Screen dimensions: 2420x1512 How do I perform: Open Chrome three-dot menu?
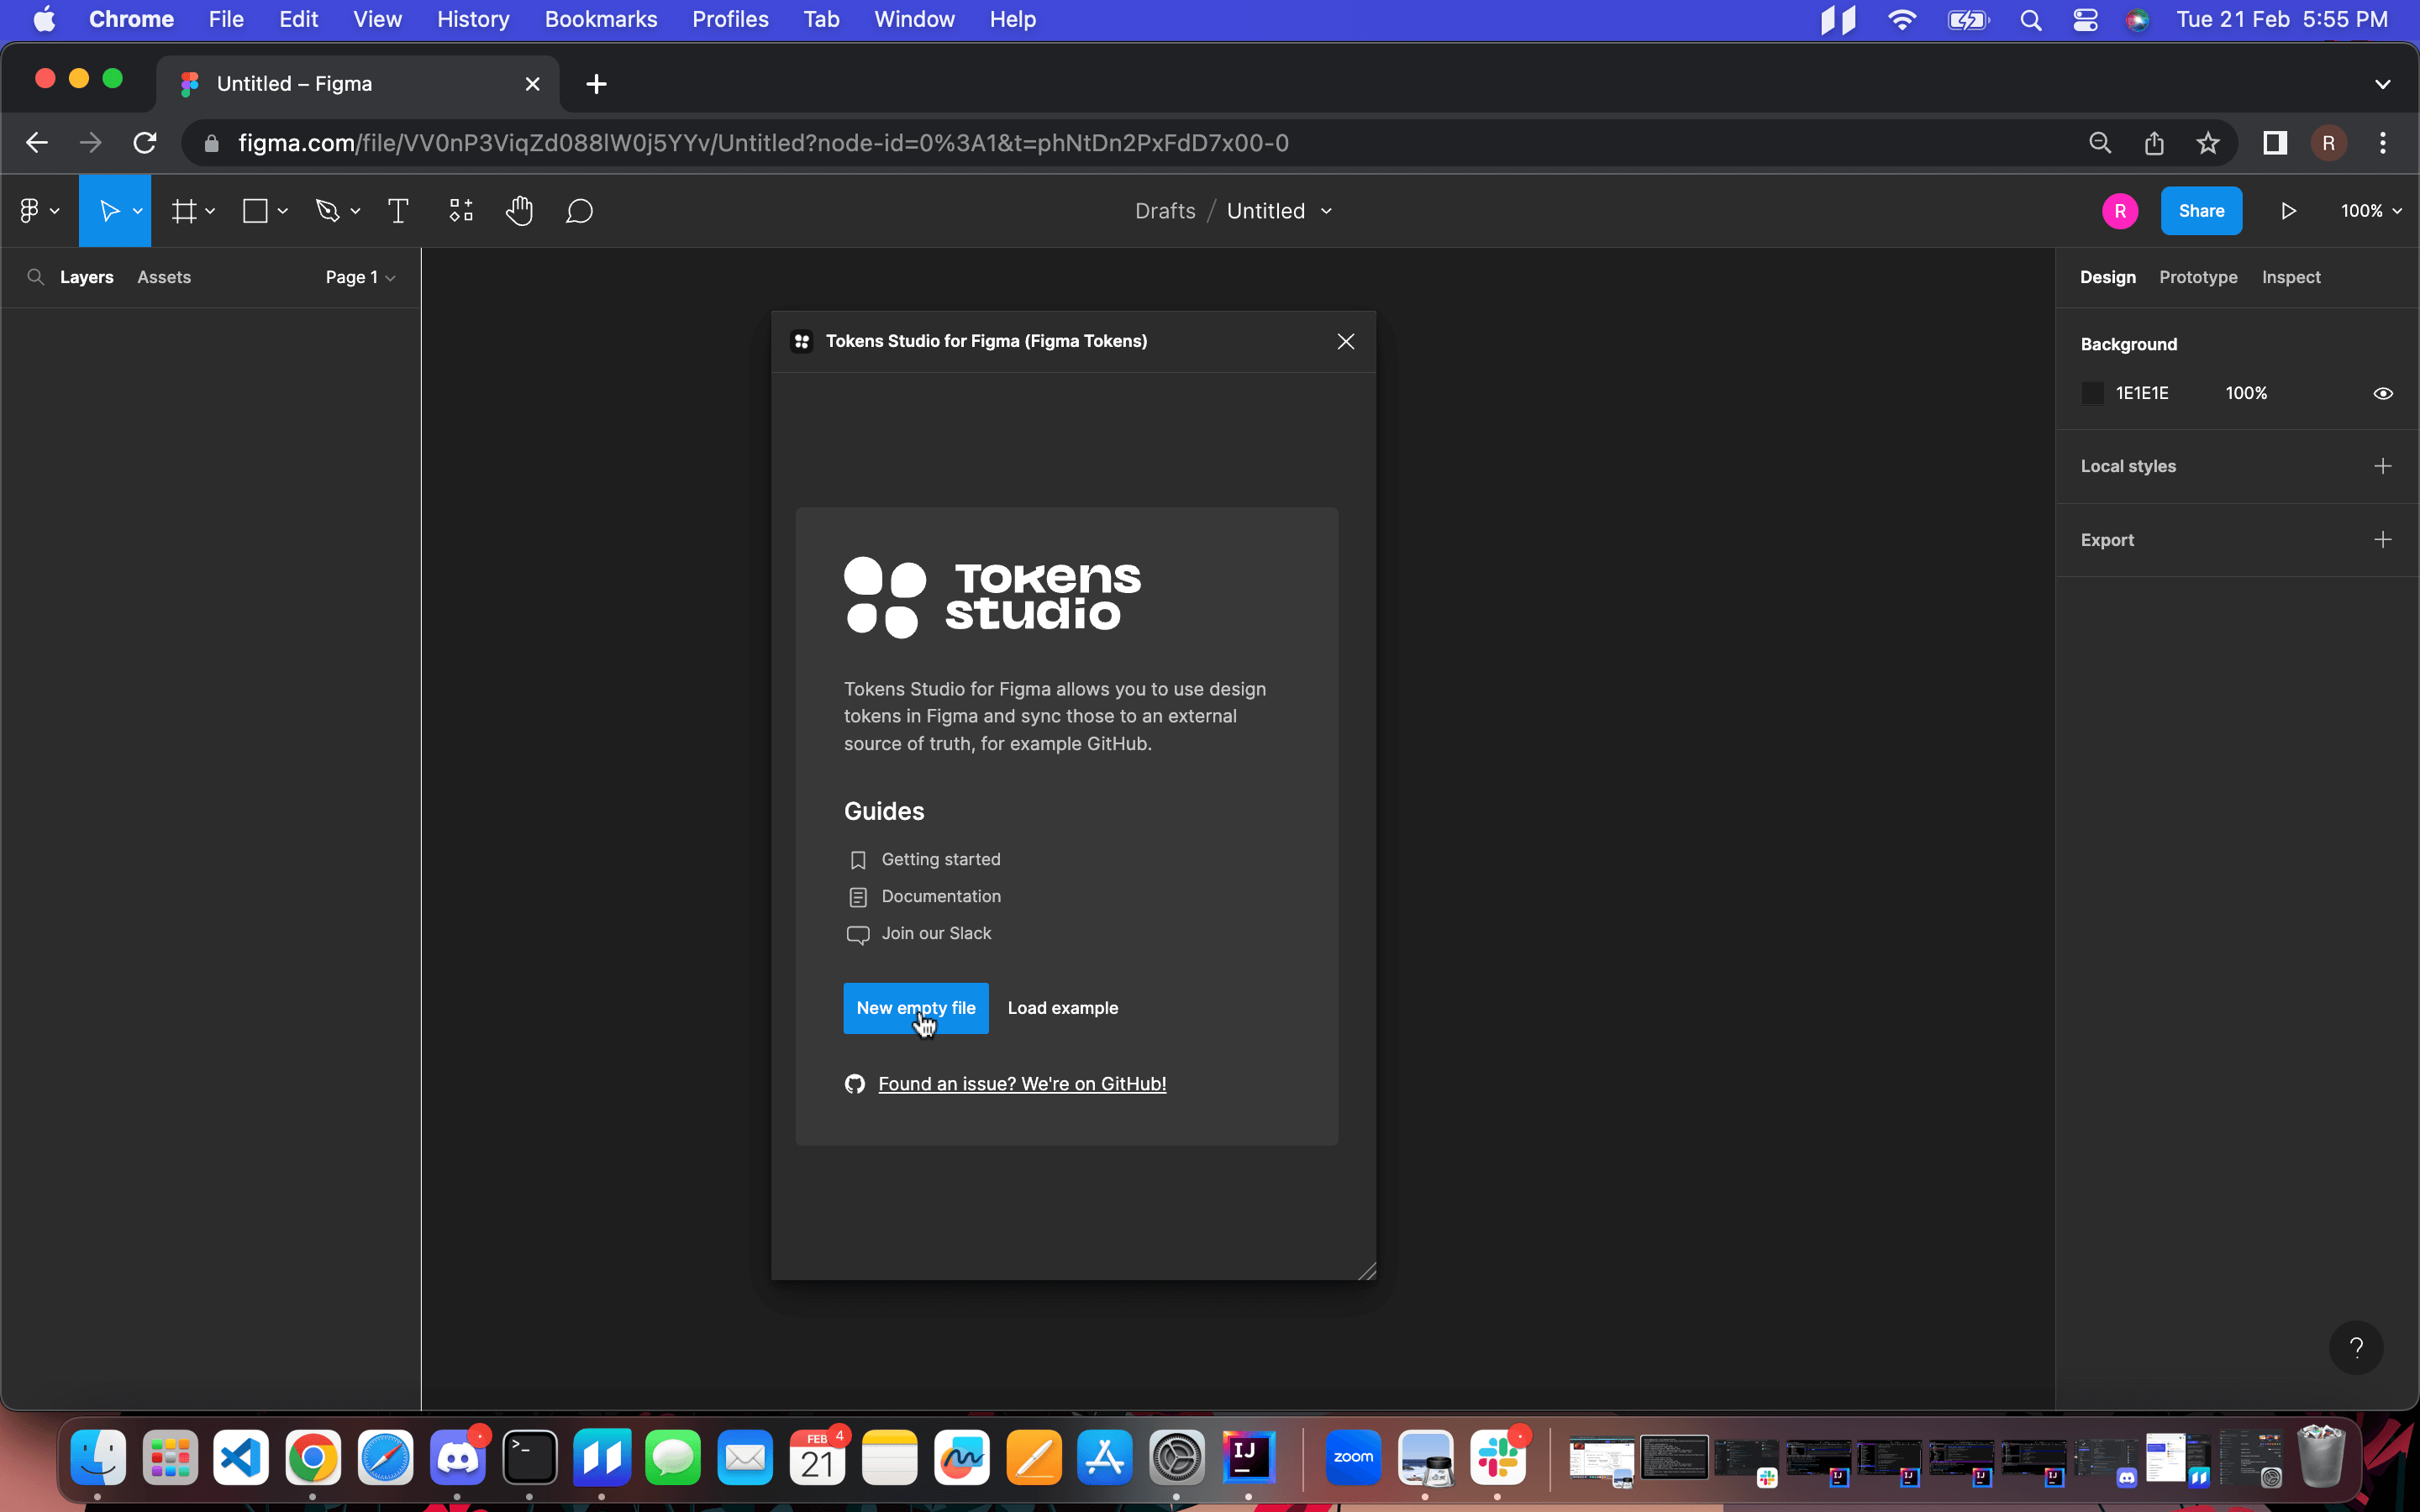click(x=2383, y=143)
